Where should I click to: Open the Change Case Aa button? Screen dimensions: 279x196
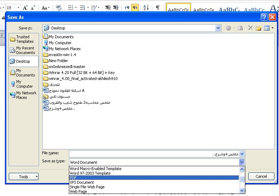[x=45, y=8]
